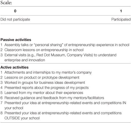
Task: Select 'Classroom lessons on entrepreneurship in school'
Action: coord(42,50)
